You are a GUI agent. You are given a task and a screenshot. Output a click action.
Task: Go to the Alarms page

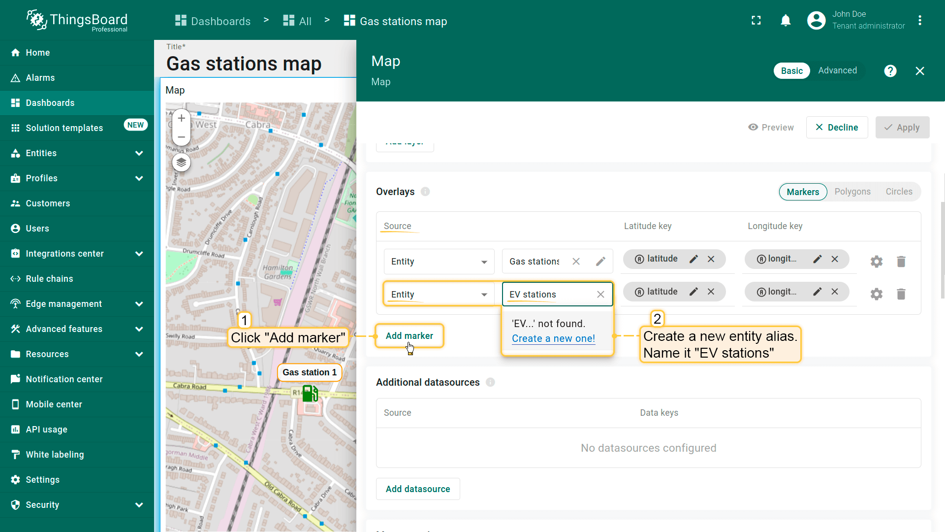tap(40, 78)
